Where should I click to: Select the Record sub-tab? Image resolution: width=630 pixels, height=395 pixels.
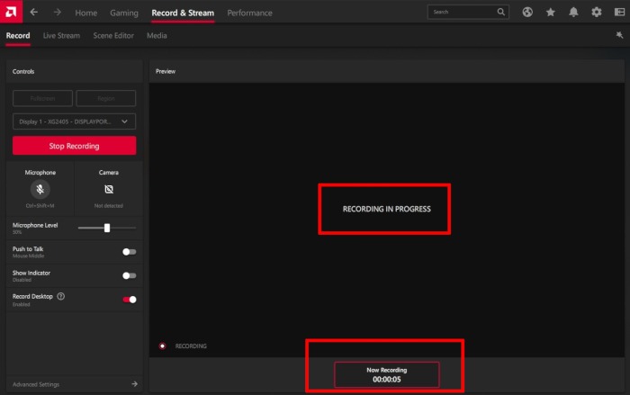[x=18, y=36]
